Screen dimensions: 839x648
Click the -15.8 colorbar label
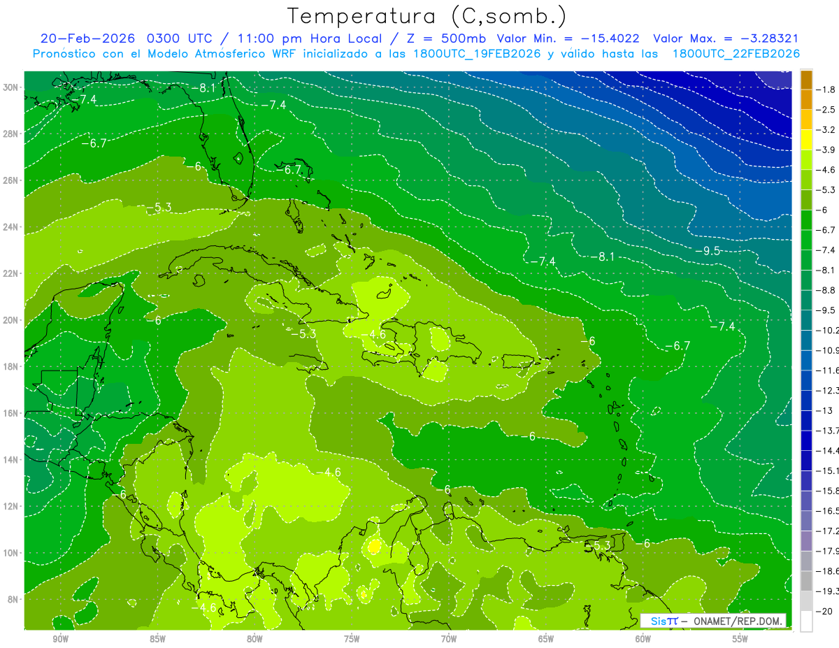(x=829, y=491)
